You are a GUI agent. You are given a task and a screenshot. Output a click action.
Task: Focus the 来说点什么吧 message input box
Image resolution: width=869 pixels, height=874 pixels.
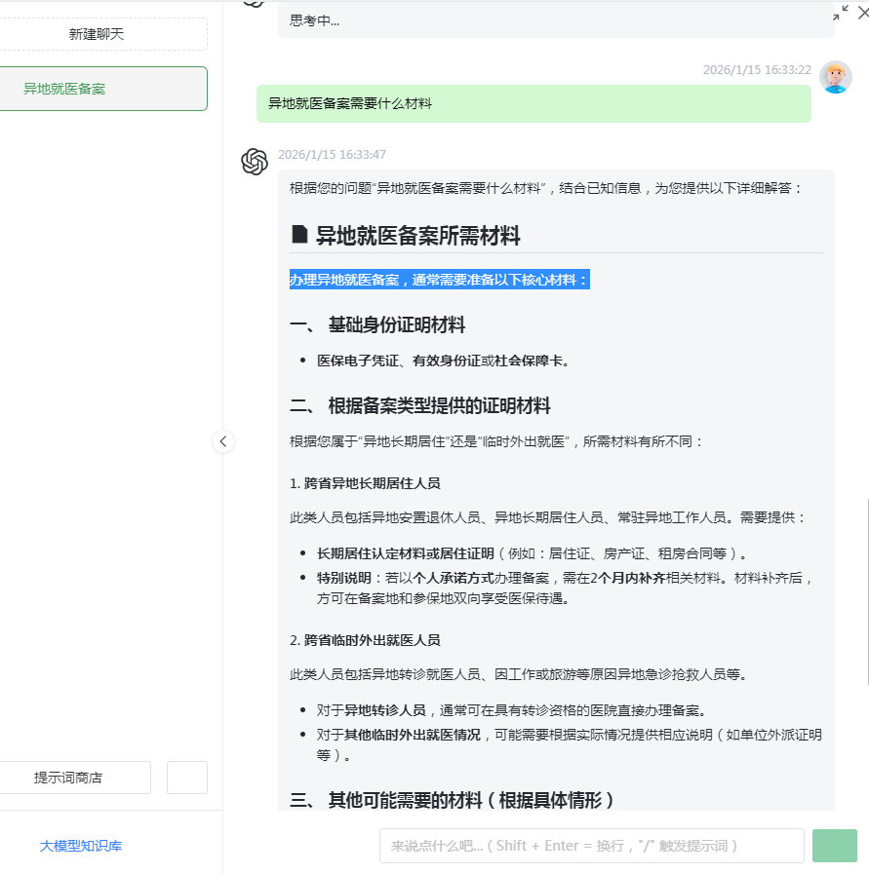pyautogui.click(x=591, y=846)
